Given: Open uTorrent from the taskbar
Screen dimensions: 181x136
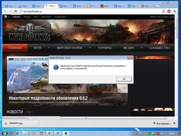Looking at the screenshot, I should click(x=58, y=133).
